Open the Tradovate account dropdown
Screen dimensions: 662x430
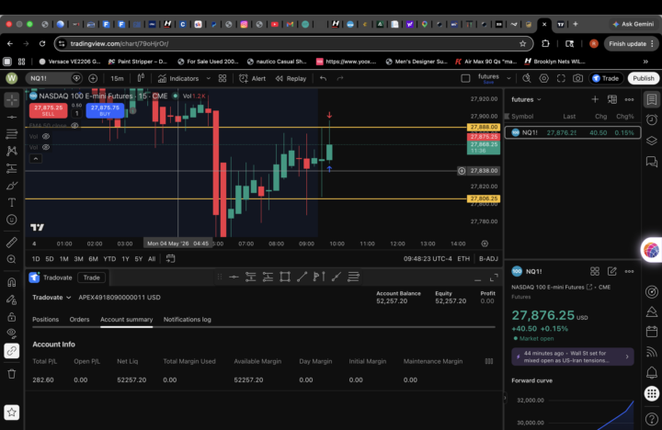click(x=51, y=298)
